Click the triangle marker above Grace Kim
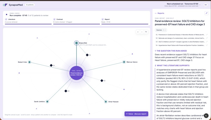The height and width of the screenshot is (120, 211). tap(89, 34)
